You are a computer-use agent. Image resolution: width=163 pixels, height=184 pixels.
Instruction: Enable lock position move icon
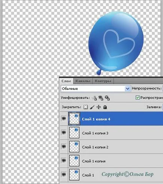tap(99, 107)
